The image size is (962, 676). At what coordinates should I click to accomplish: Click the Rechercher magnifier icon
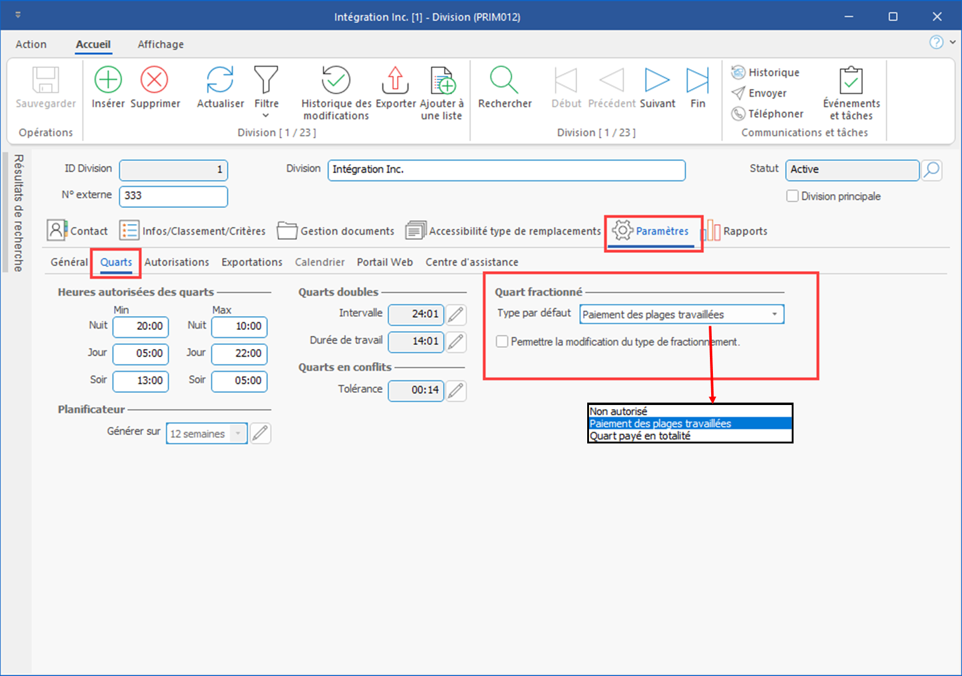[504, 80]
